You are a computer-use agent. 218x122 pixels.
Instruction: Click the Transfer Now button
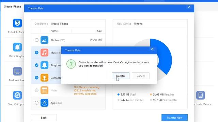174,118
